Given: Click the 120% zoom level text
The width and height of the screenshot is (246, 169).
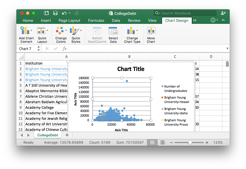Looking at the screenshot, I should [218, 143].
